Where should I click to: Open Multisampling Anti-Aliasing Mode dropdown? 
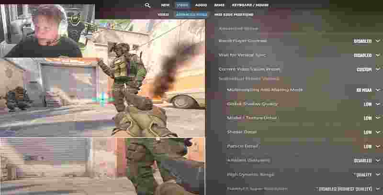tap(368, 90)
